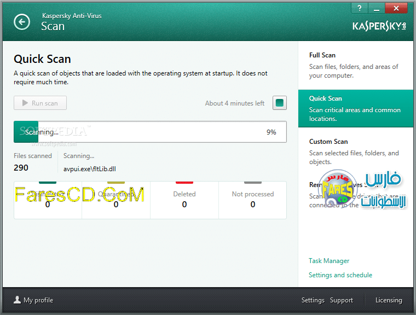The width and height of the screenshot is (416, 315).
Task: Open Settings in the bottom bar
Action: coord(313,300)
